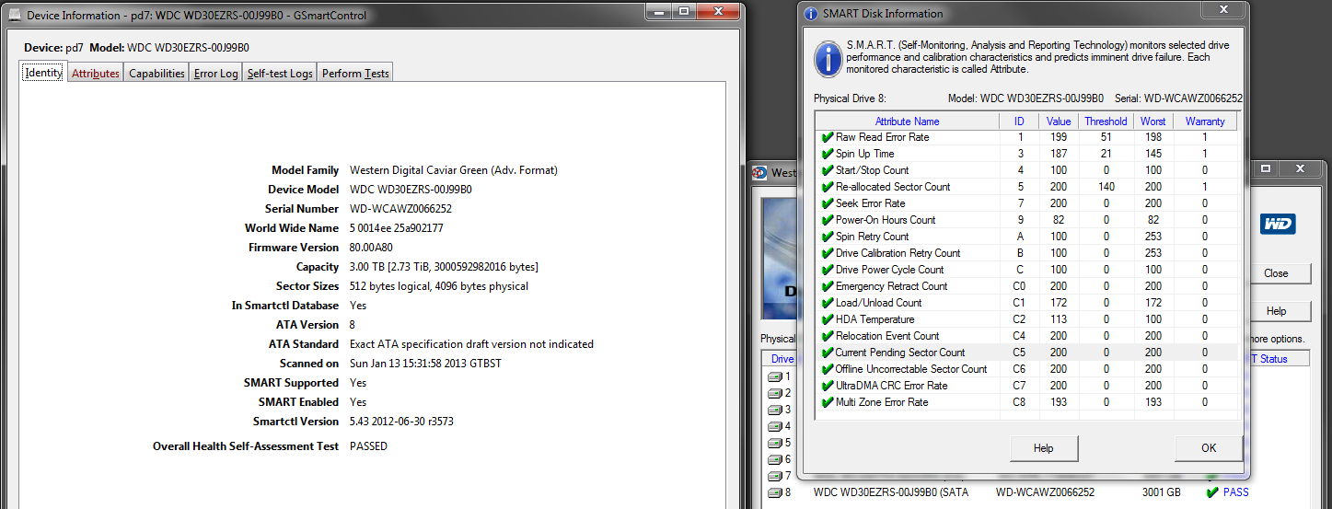Open the Capabilities tab

(x=156, y=74)
